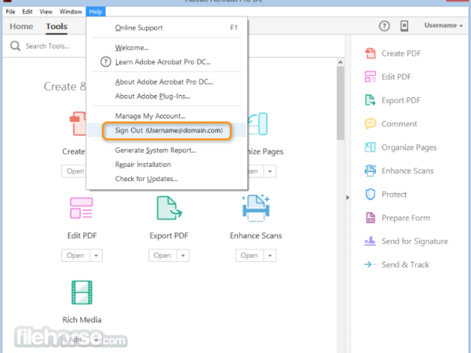Expand the Username account dropdown

443,26
